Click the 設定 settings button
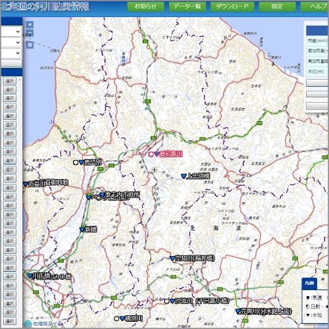This screenshot has width=329, height=329. pos(277,7)
